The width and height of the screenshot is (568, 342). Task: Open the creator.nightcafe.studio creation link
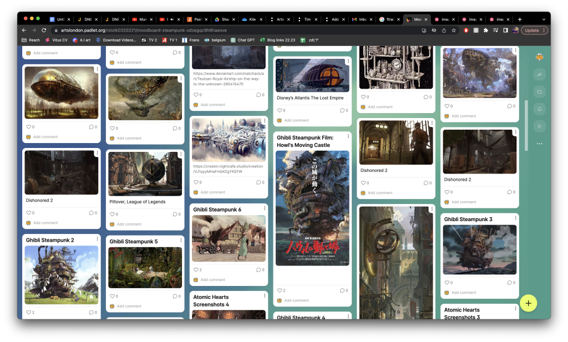click(228, 169)
